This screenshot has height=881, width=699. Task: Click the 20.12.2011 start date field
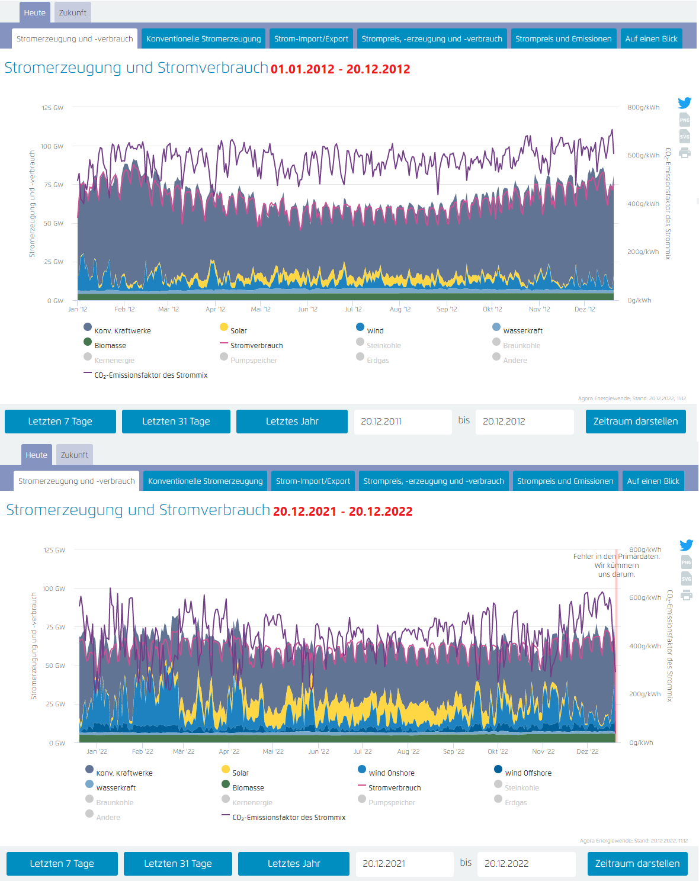(x=403, y=422)
